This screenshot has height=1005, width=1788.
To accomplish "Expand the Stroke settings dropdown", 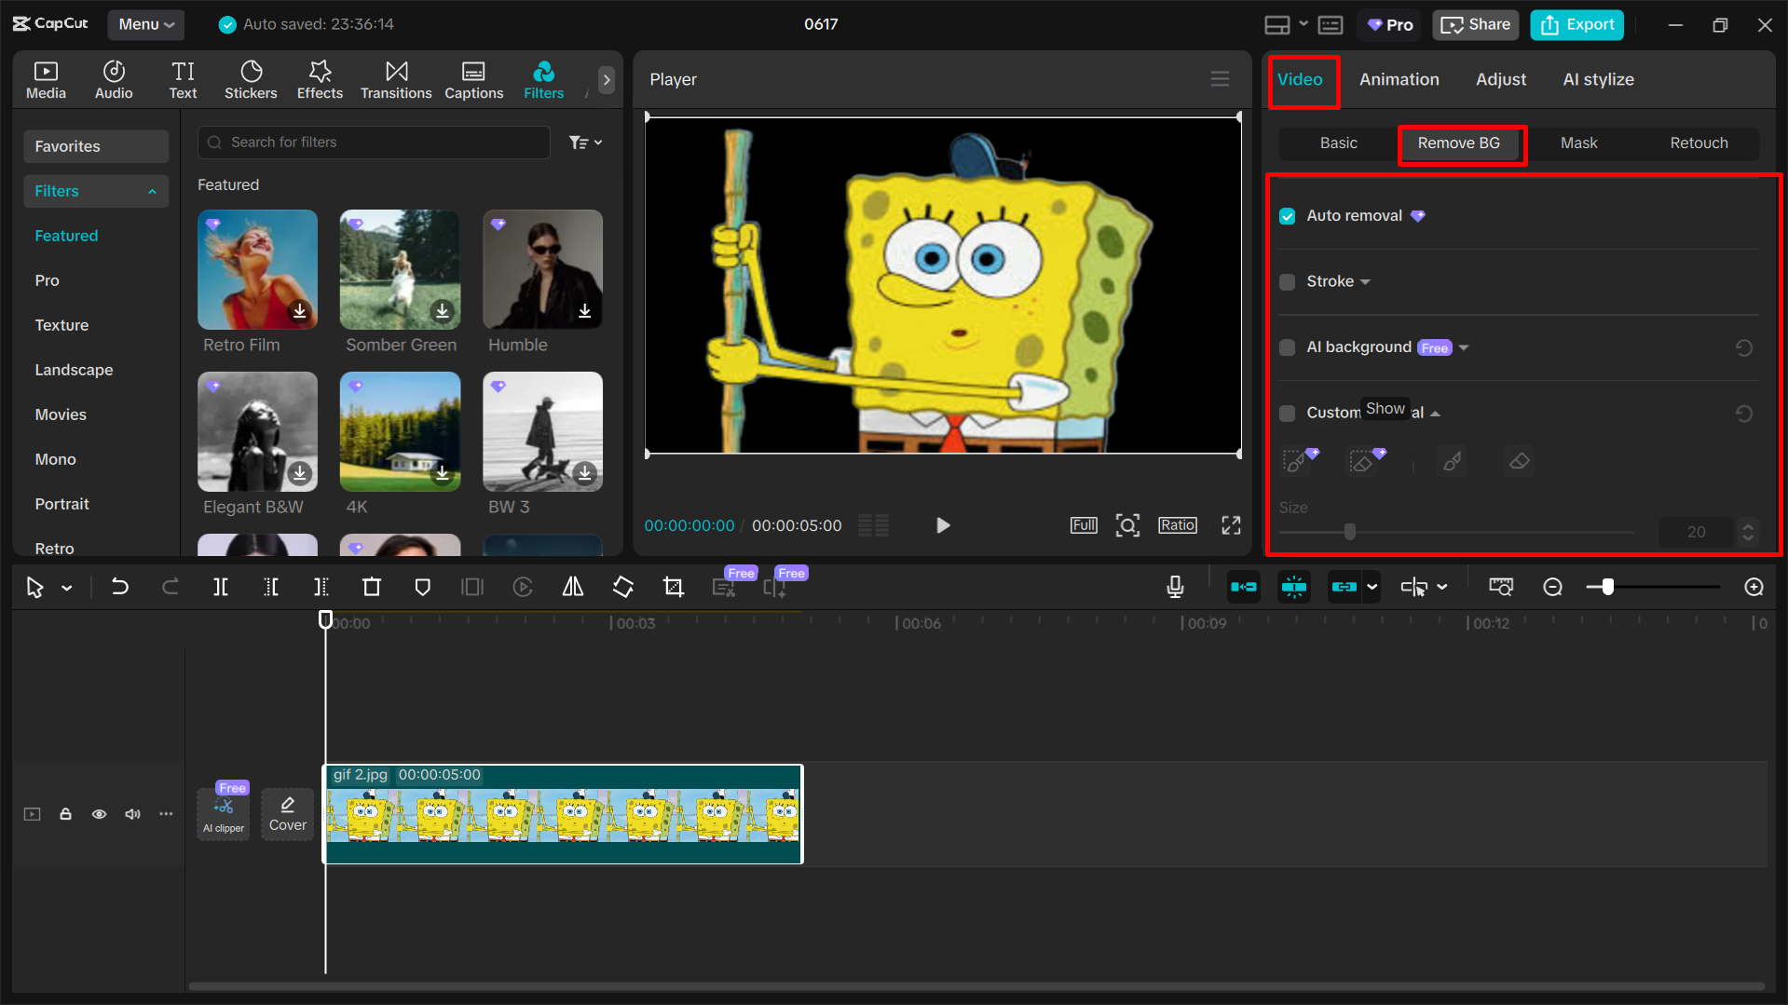I will (1366, 281).
